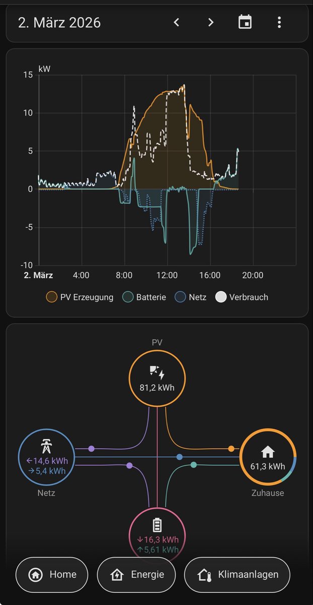Switch to the Energie tab
Image resolution: width=313 pixels, height=605 pixels.
tap(136, 575)
